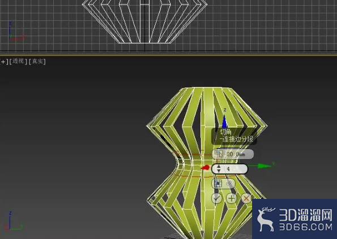Click the OK checkmark in the chamfer caddy
The height and width of the screenshot is (239, 337).
(216, 198)
